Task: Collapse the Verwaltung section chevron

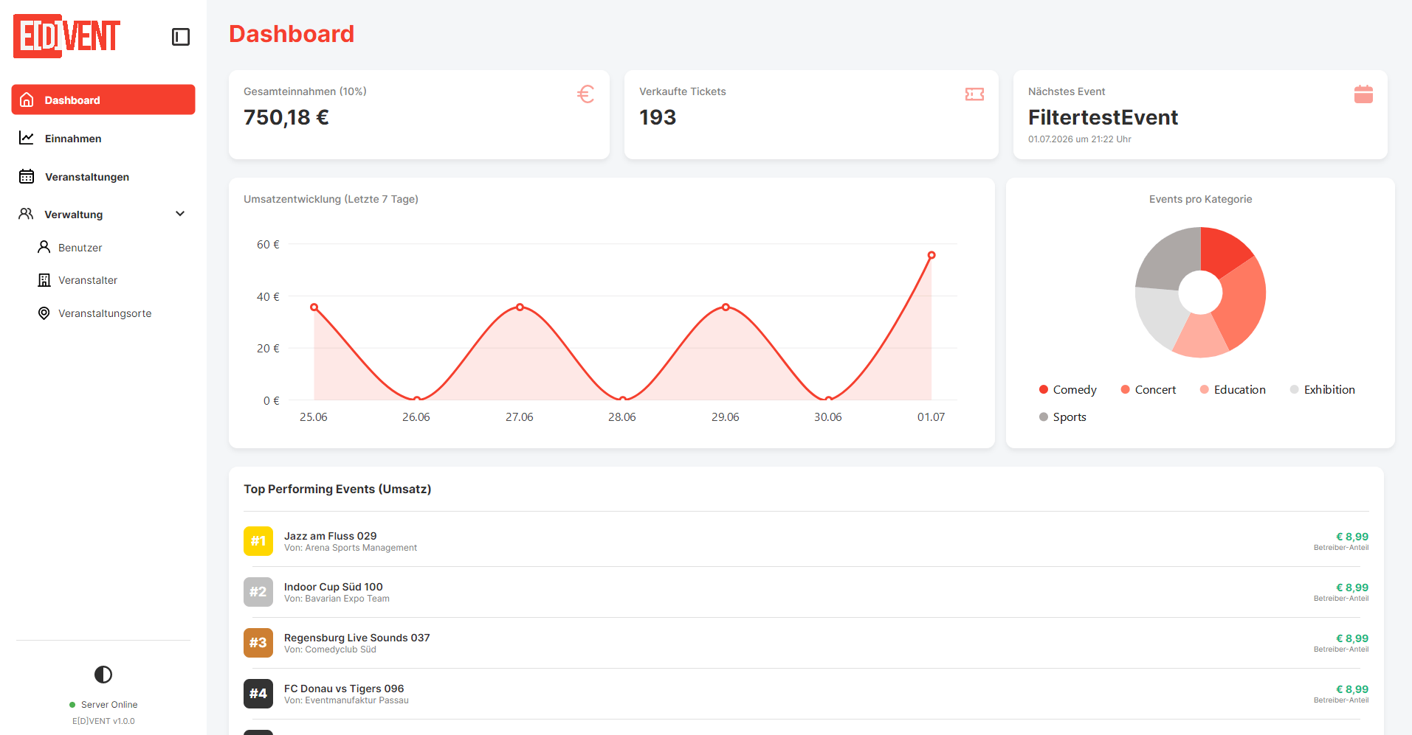Action: (x=180, y=214)
